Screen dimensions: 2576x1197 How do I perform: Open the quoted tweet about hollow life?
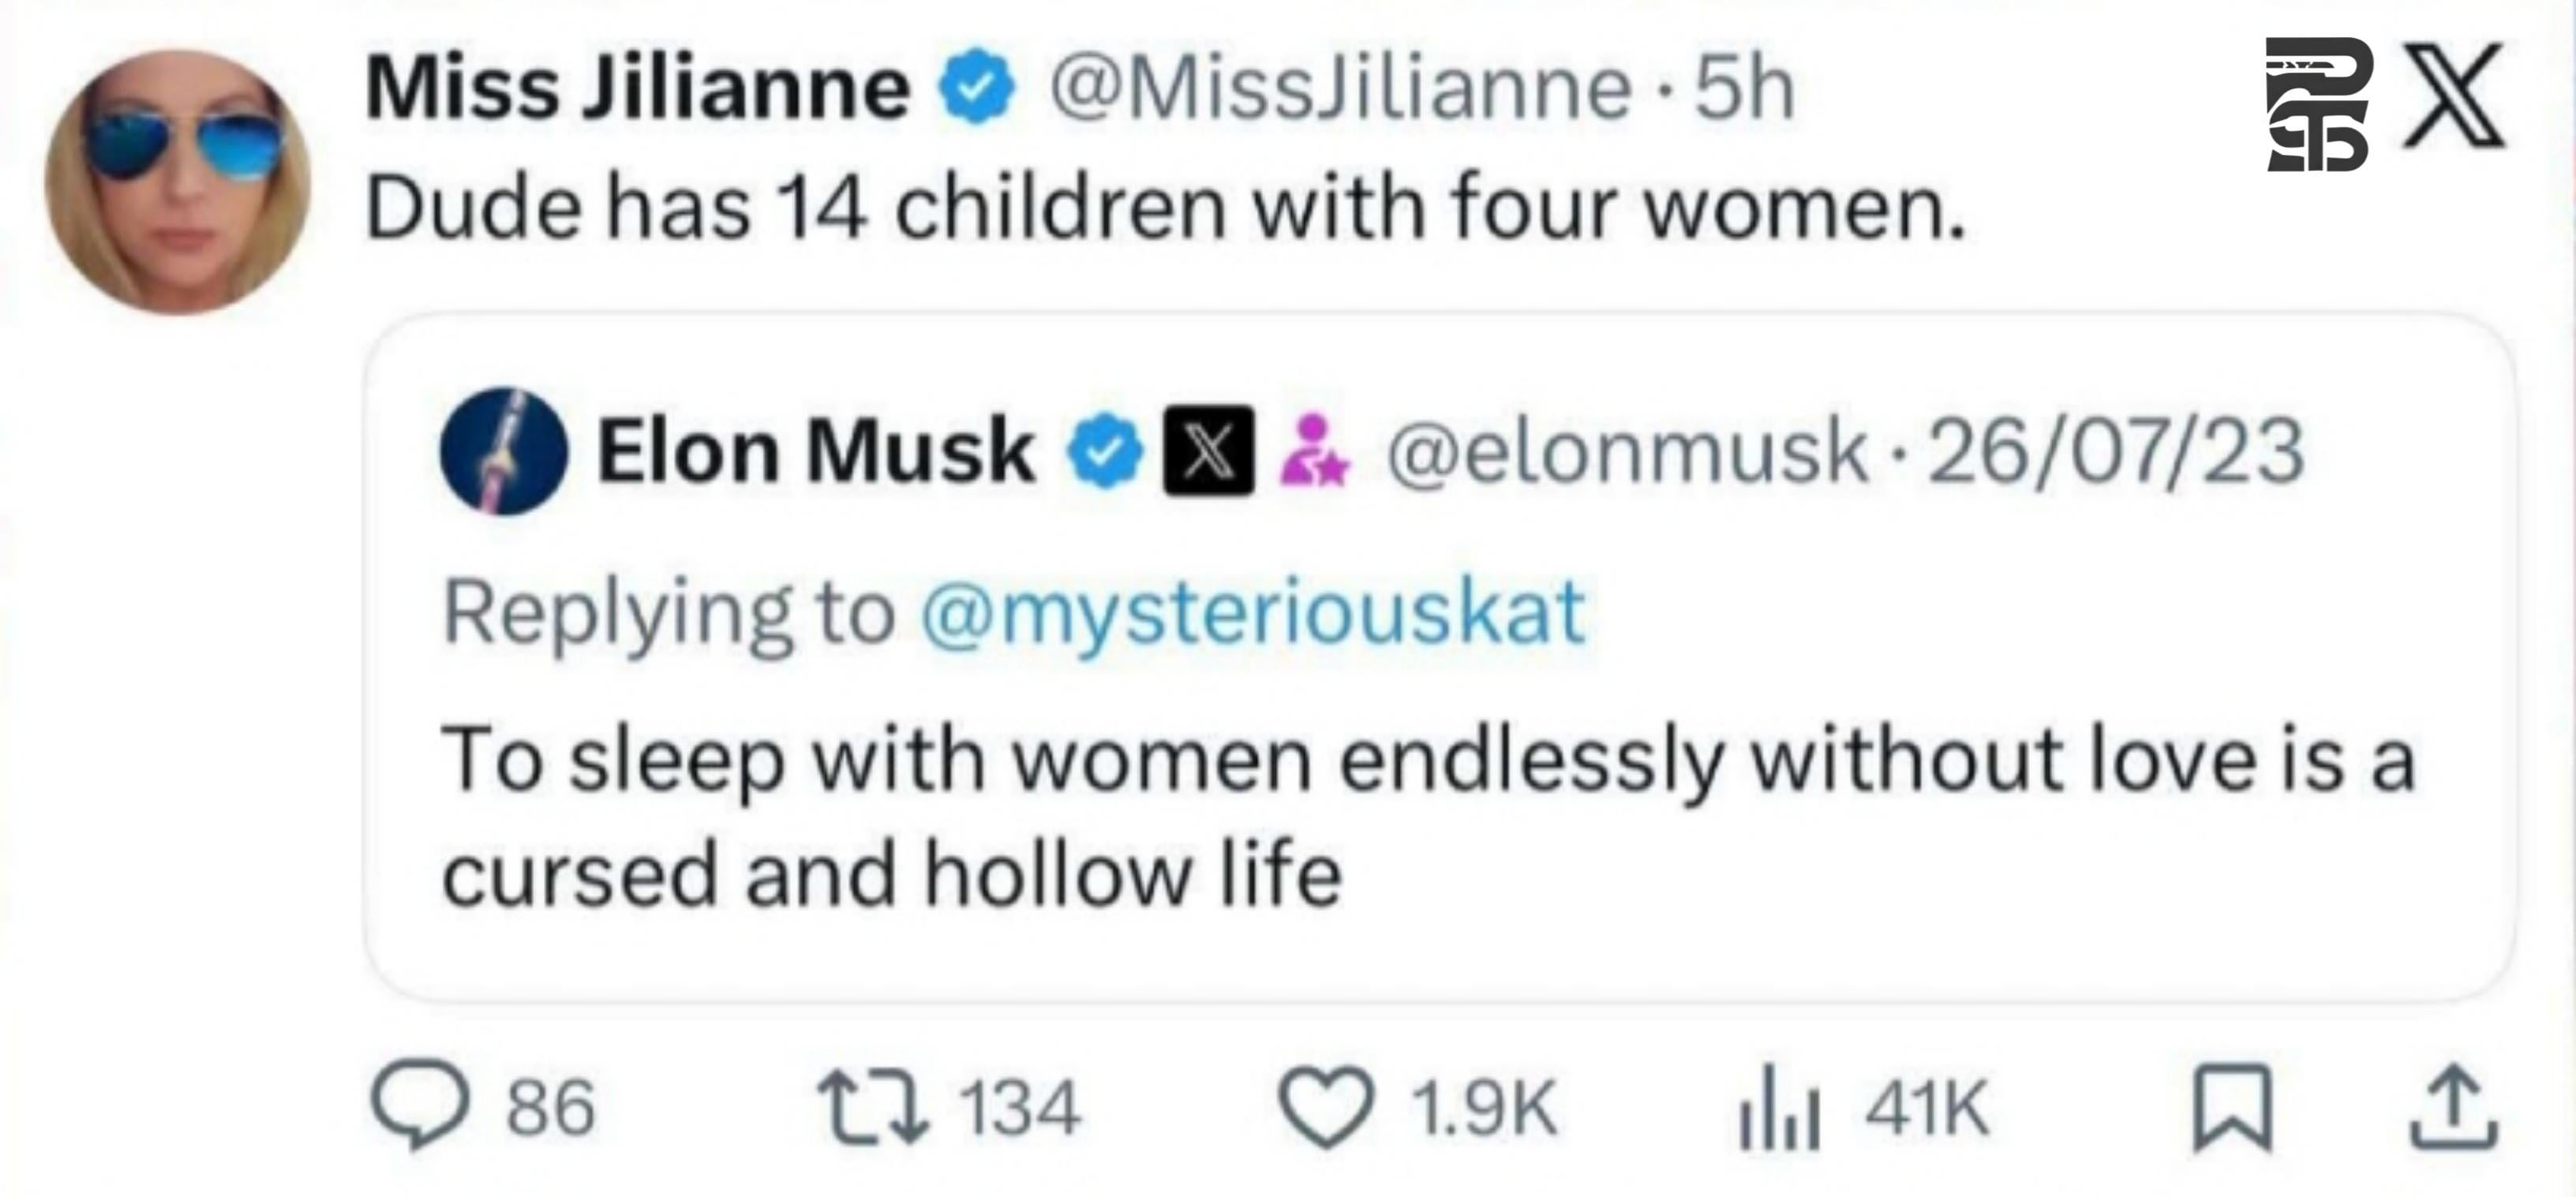point(1427,815)
